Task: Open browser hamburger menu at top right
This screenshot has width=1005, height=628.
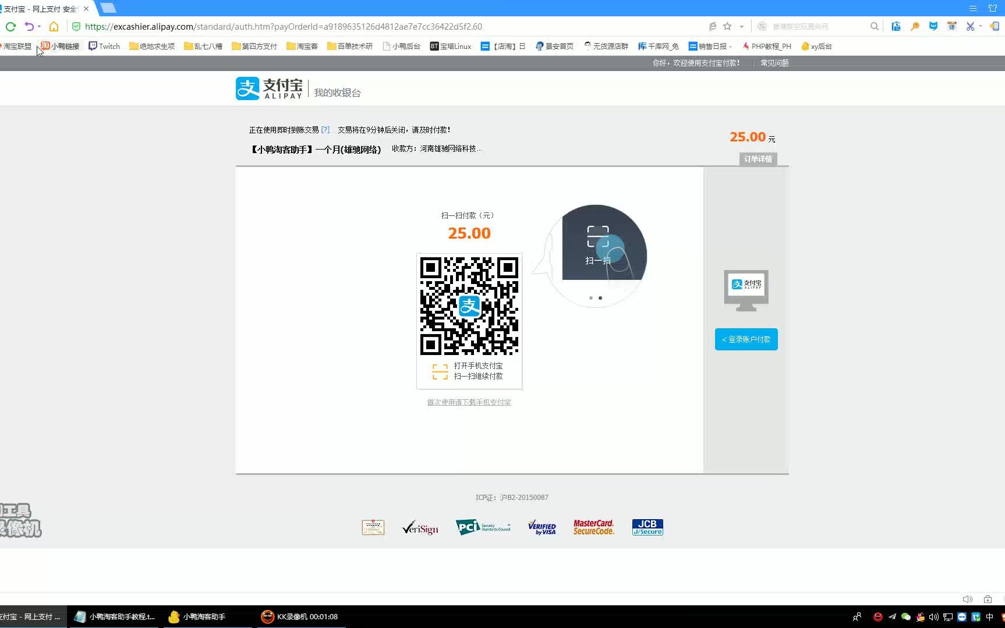Action: pos(972,8)
